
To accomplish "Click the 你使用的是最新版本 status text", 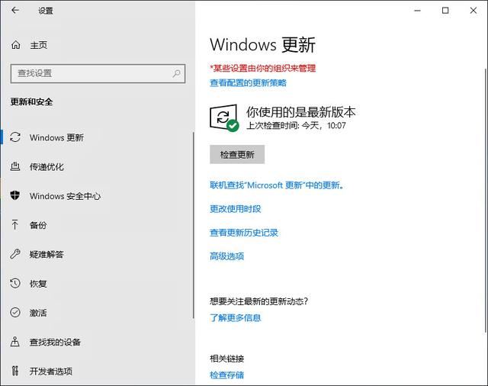I will 300,112.
